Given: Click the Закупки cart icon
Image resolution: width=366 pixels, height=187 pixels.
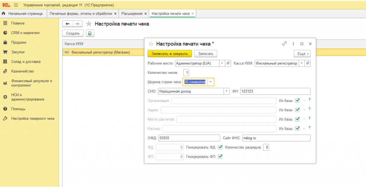Looking at the screenshot, I should tap(5, 52).
